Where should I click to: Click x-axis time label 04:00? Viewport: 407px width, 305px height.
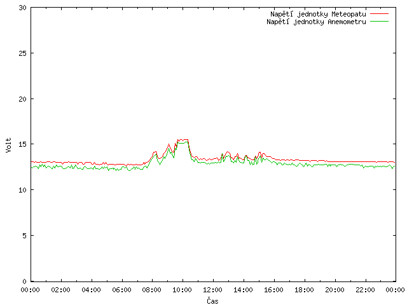(x=91, y=290)
